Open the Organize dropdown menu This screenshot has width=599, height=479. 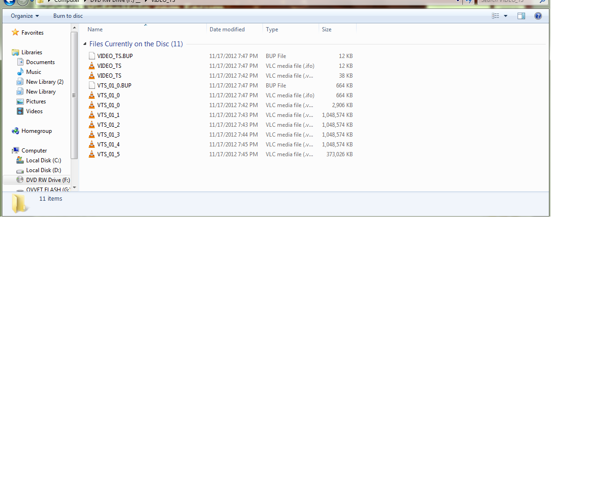(x=25, y=16)
